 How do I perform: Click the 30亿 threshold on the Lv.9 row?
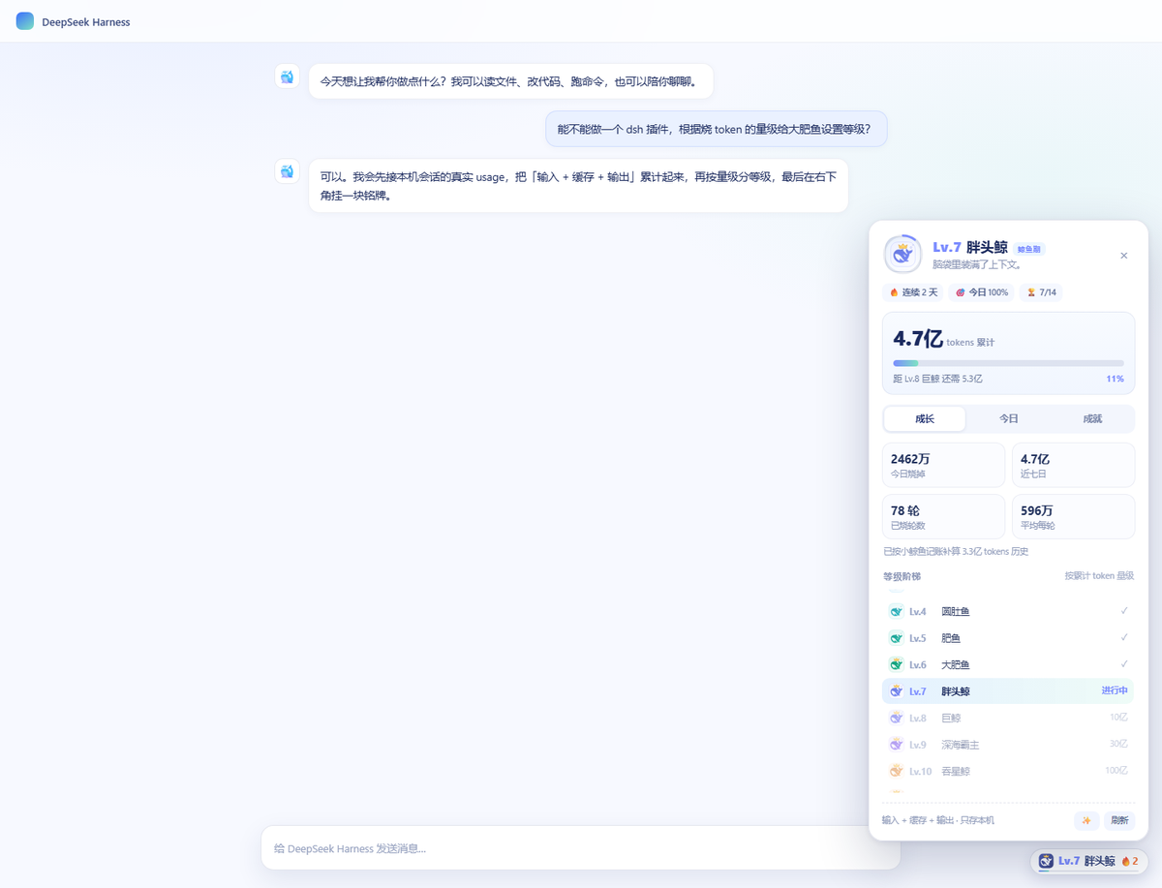[1119, 745]
